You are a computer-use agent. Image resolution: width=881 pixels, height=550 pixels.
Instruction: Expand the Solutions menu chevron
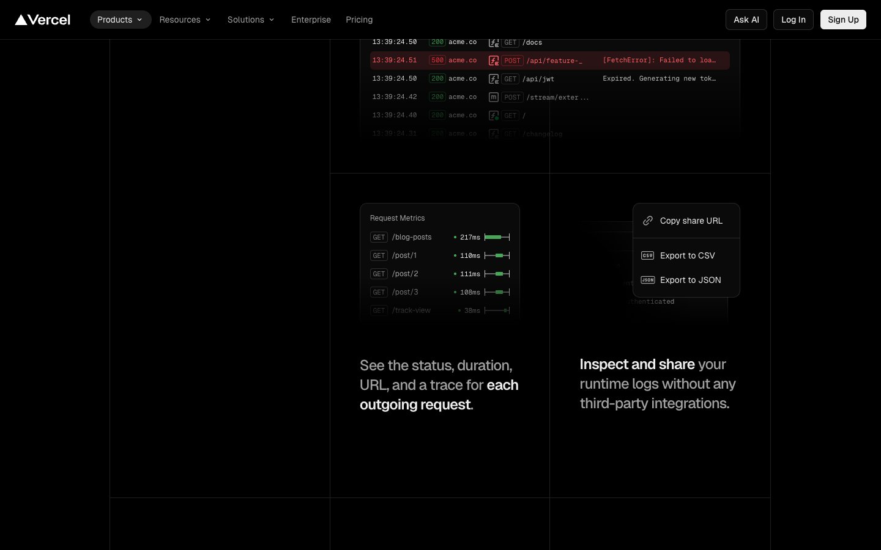click(272, 20)
